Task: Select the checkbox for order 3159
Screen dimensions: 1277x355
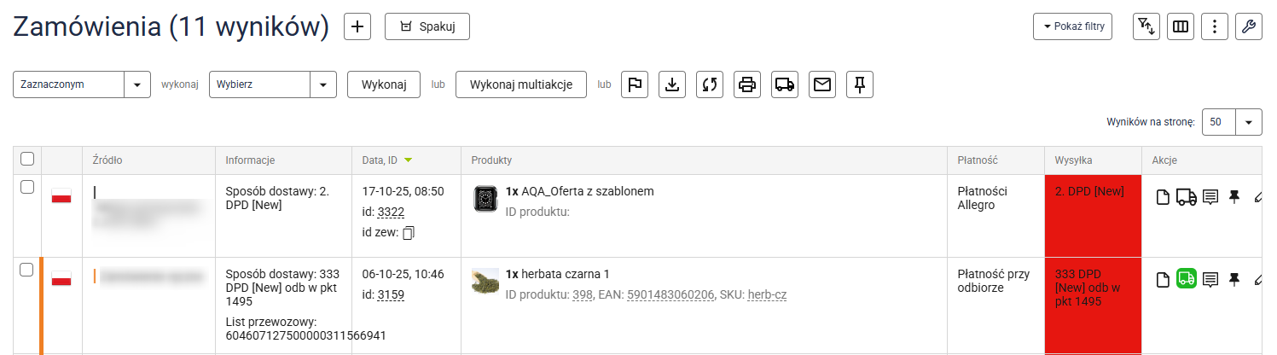Action: [x=26, y=271]
